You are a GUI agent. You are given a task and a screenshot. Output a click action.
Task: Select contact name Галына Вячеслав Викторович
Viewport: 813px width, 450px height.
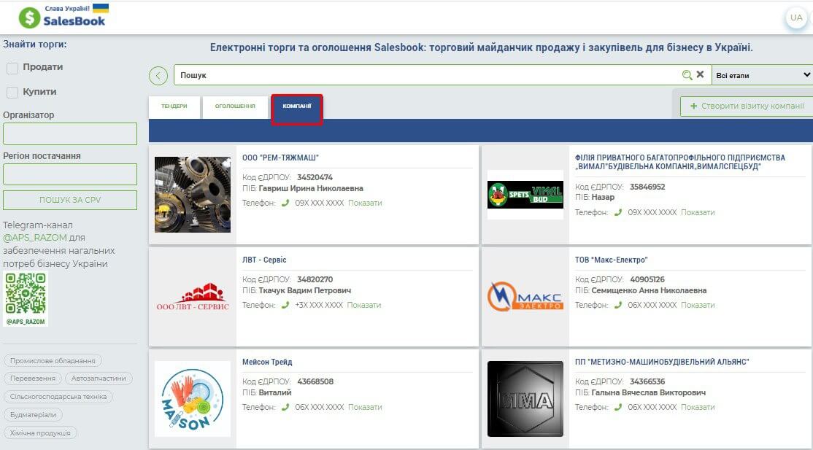pos(649,392)
